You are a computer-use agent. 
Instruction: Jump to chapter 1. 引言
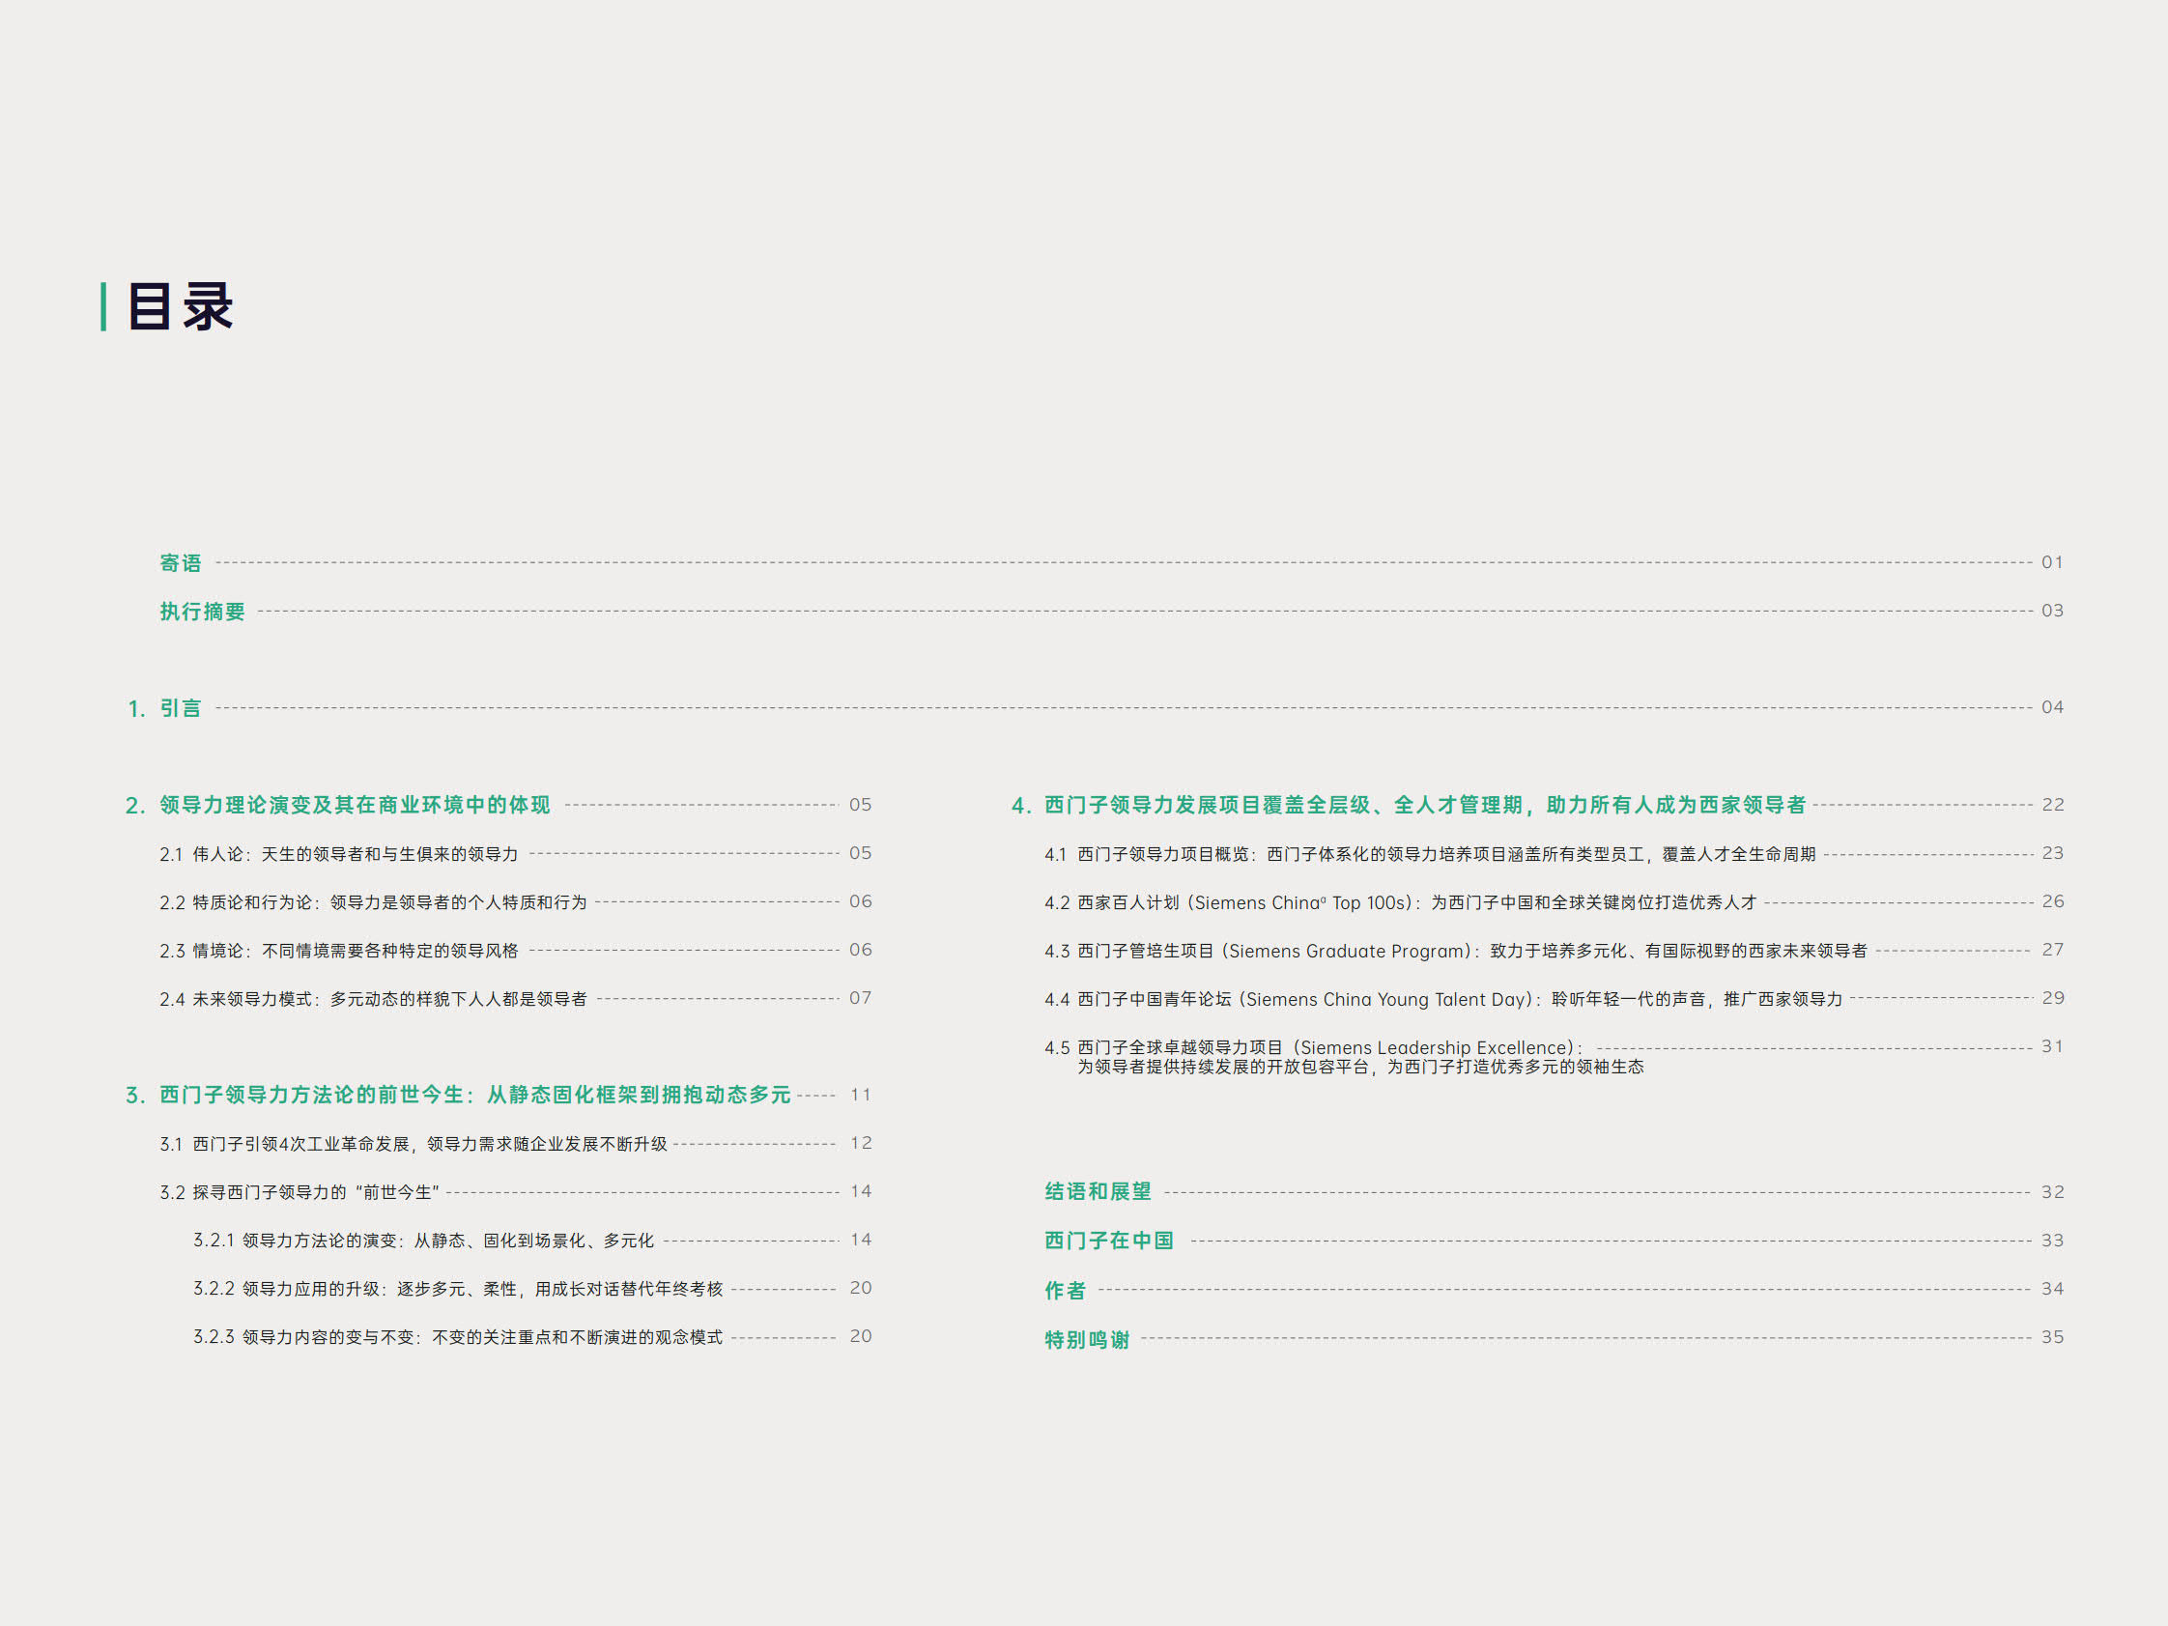point(163,707)
